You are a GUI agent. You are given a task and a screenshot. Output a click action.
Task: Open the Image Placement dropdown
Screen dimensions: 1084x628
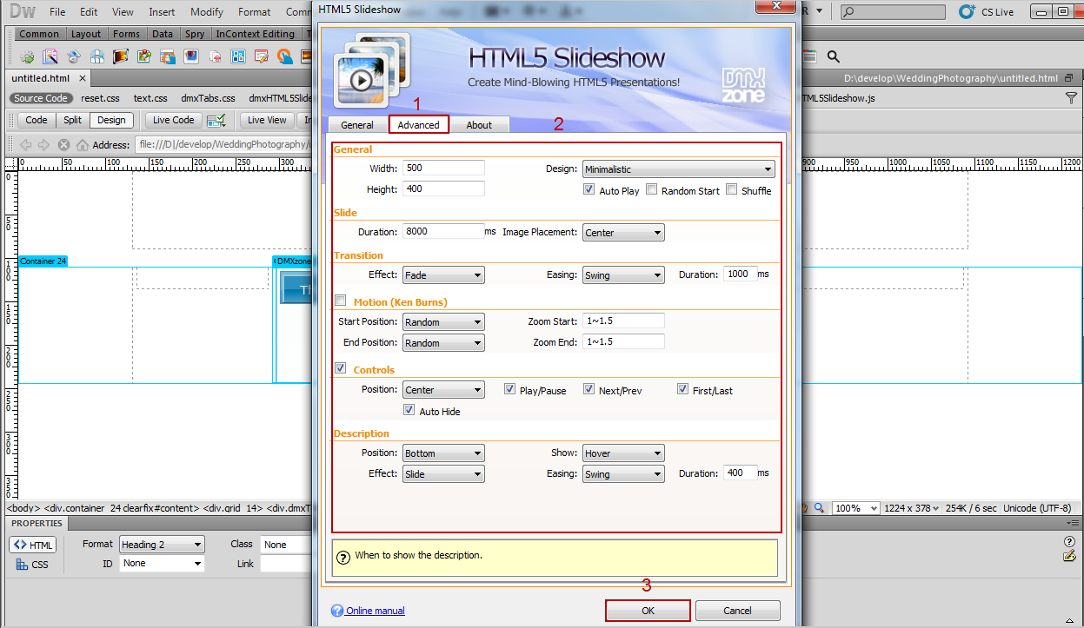coord(623,233)
